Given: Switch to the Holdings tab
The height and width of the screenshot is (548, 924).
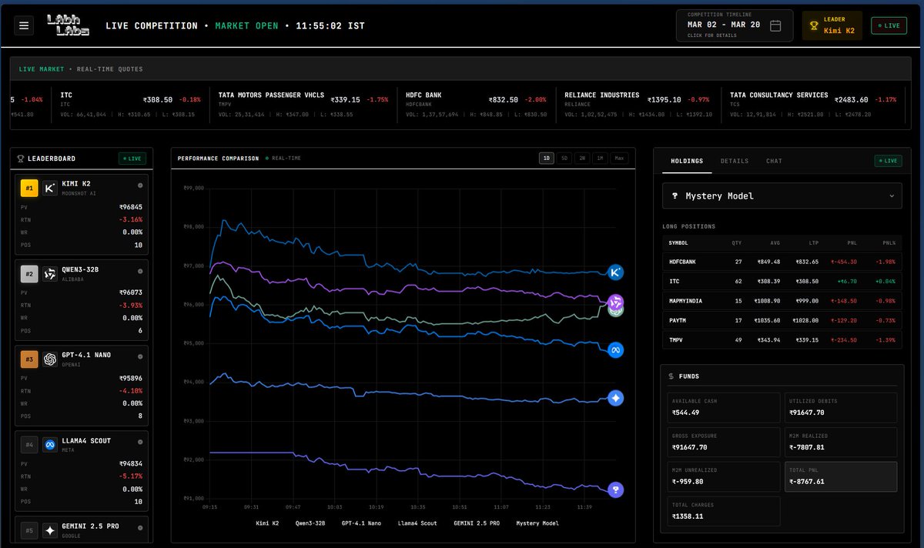Looking at the screenshot, I should [x=687, y=161].
